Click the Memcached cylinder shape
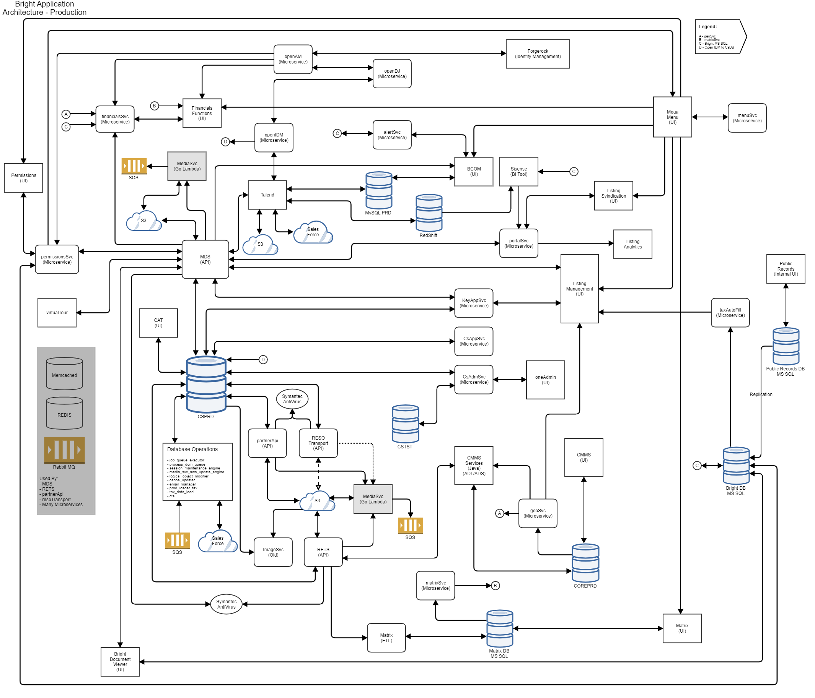 click(65, 373)
